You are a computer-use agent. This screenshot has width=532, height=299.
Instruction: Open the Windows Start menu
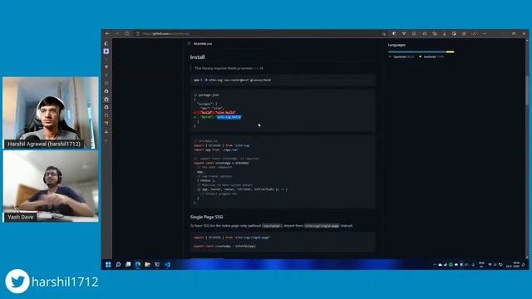click(108, 264)
